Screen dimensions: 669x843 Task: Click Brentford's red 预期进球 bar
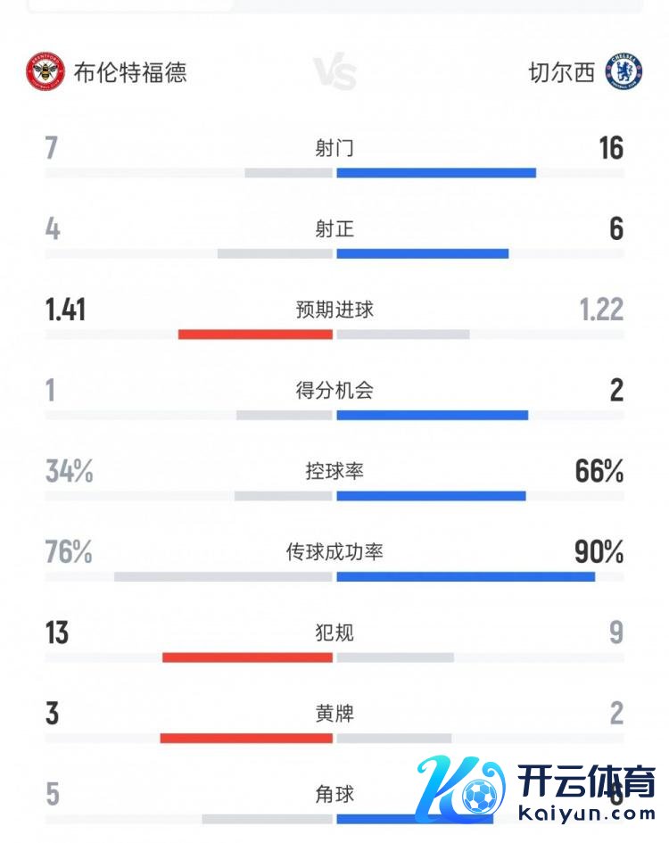coord(255,335)
